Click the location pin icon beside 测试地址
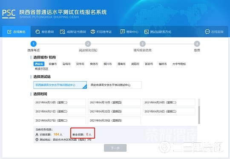This screenshot has height=159, width=230. [x=37, y=140]
